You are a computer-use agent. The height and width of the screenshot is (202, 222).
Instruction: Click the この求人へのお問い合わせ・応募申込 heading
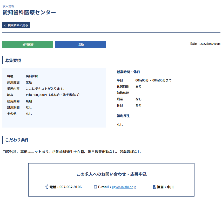pos(112,174)
